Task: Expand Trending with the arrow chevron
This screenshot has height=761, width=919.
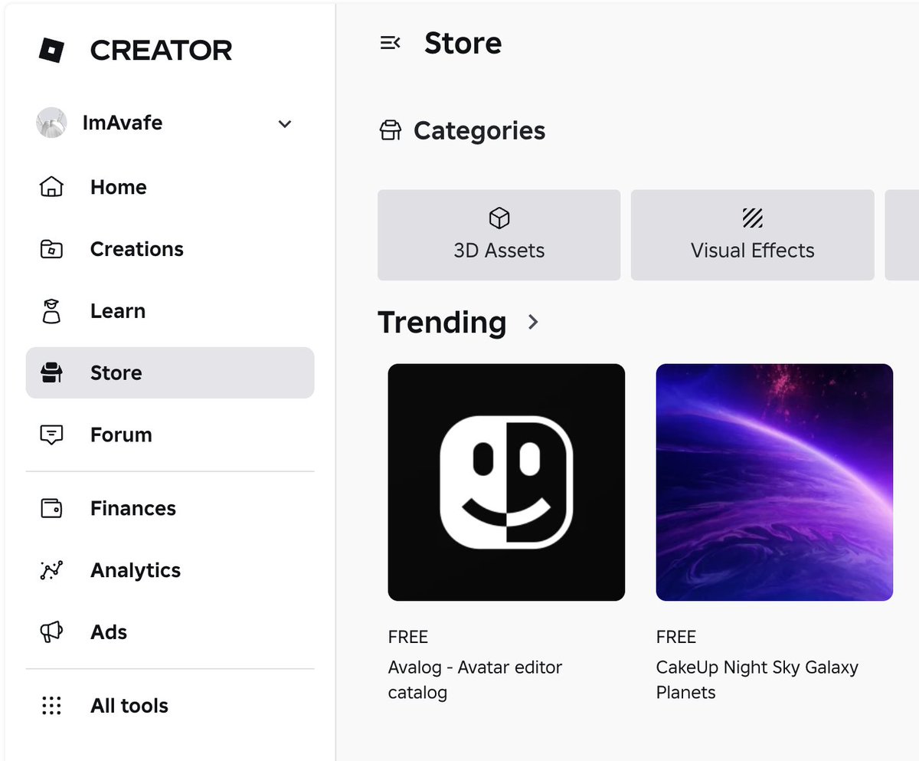Action: (534, 322)
